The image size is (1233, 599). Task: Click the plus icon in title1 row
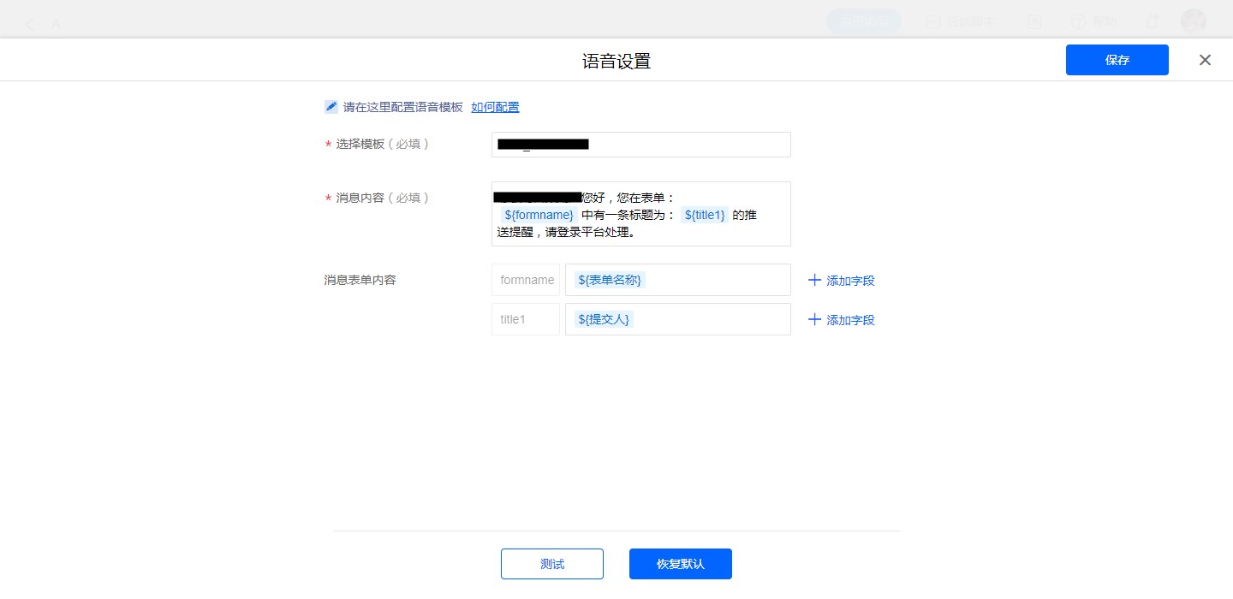[x=814, y=319]
